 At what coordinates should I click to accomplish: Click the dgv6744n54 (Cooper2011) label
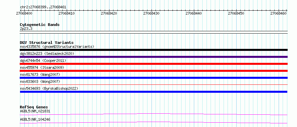(x=43, y=61)
